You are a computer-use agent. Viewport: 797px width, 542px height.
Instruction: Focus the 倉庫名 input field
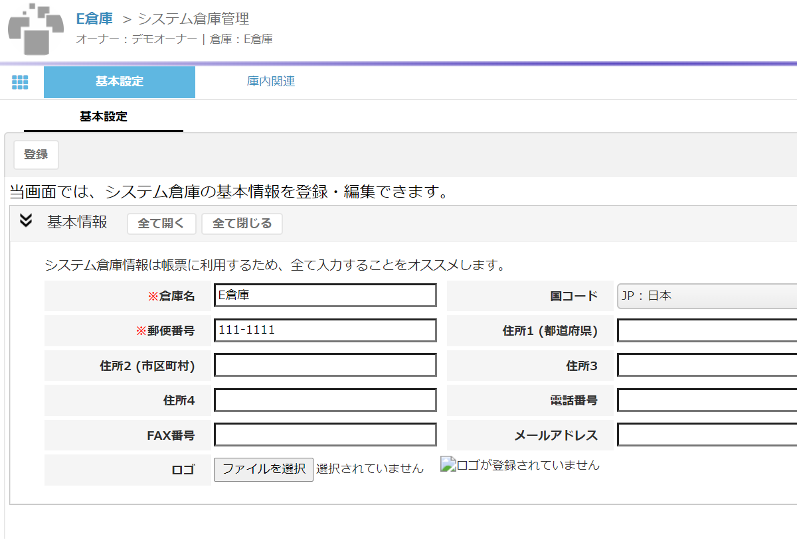point(325,296)
